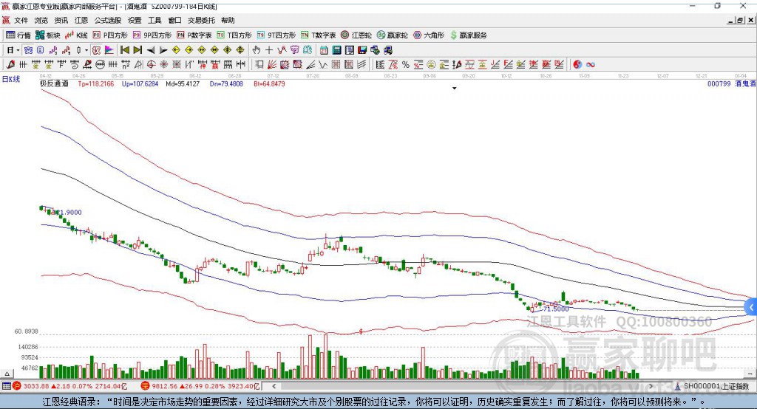Select the percent (%) retracement tool
Viewport: 757px width, 409px height.
pos(406,65)
